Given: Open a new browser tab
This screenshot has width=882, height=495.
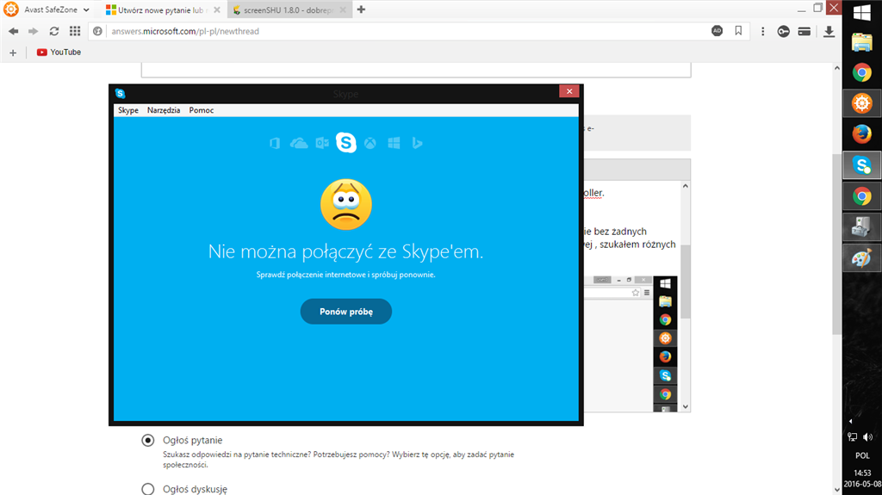Looking at the screenshot, I should click(x=361, y=9).
